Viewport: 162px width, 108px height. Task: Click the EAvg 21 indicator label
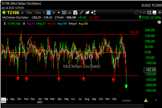pyautogui.click(x=41, y=24)
